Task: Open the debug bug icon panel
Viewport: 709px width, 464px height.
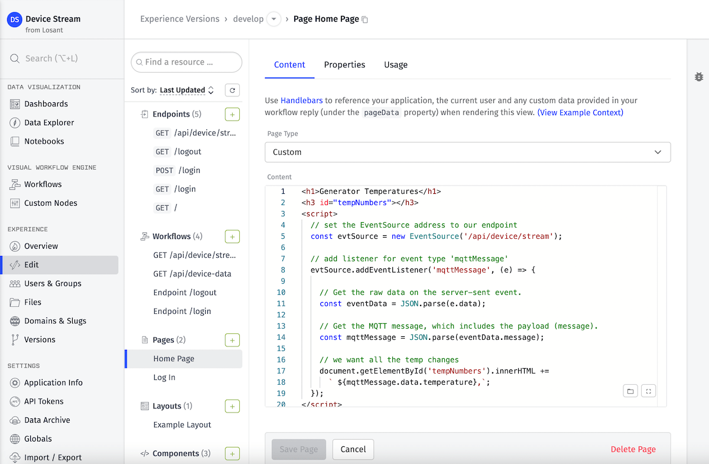Action: tap(699, 77)
